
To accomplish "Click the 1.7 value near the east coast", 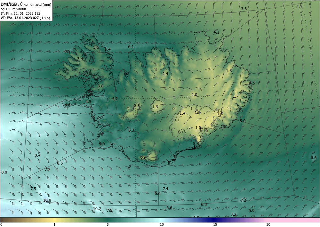I will pos(236,96).
